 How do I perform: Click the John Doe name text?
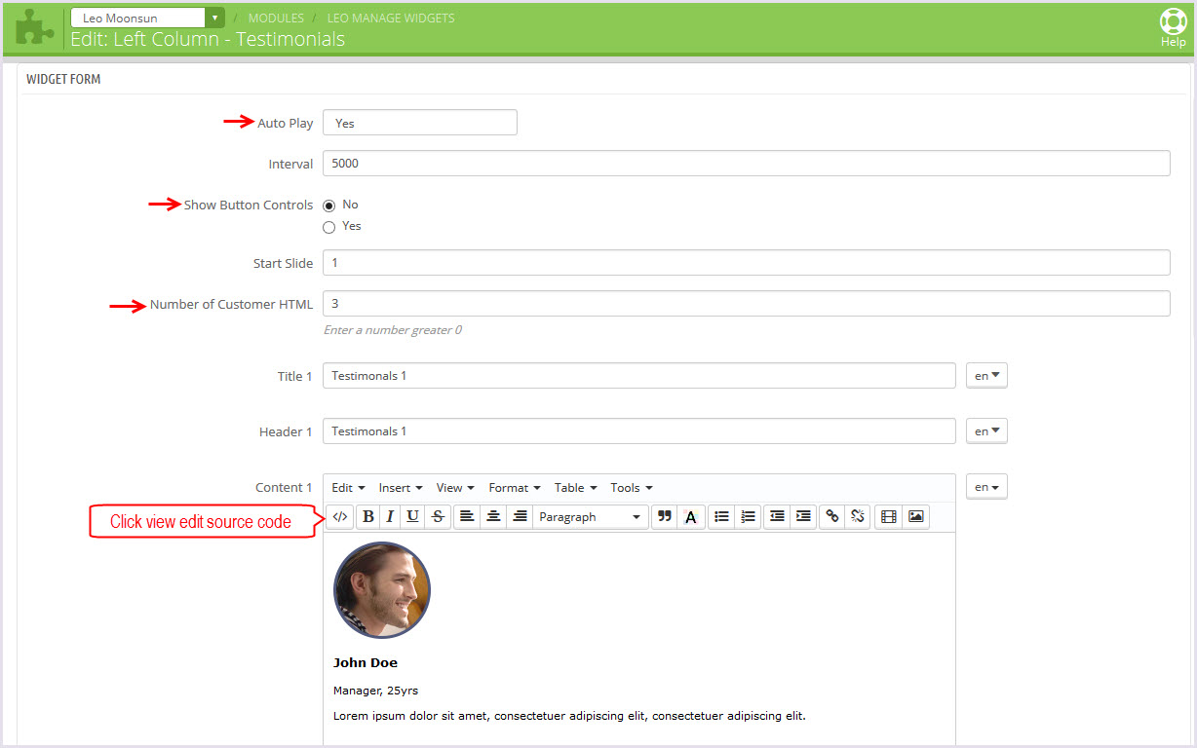coord(366,663)
